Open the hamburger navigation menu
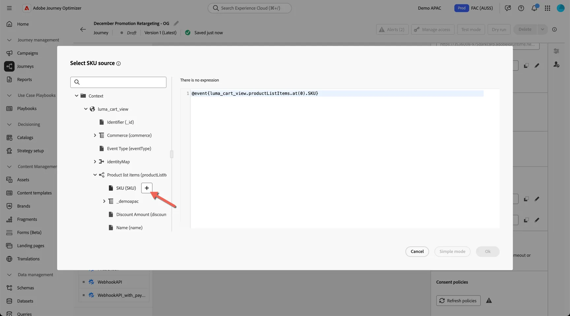Image resolution: width=570 pixels, height=316 pixels. point(9,8)
